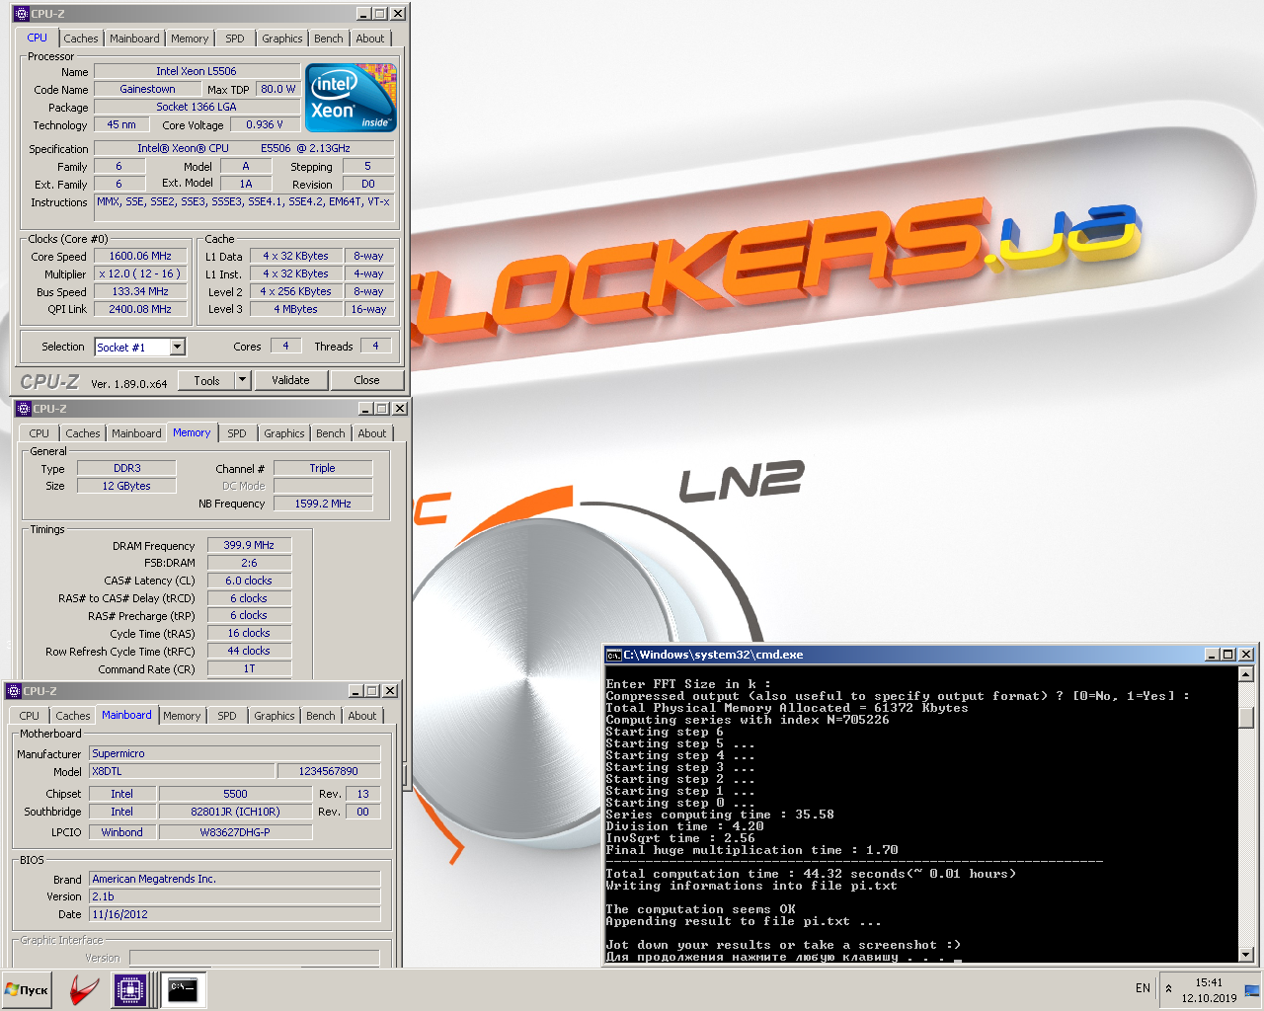Click the 12 GBytes memory size value
Image resolution: width=1264 pixels, height=1011 pixels.
pos(127,486)
